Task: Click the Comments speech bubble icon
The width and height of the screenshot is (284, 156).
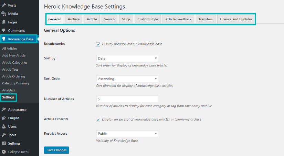Action: (4, 31)
